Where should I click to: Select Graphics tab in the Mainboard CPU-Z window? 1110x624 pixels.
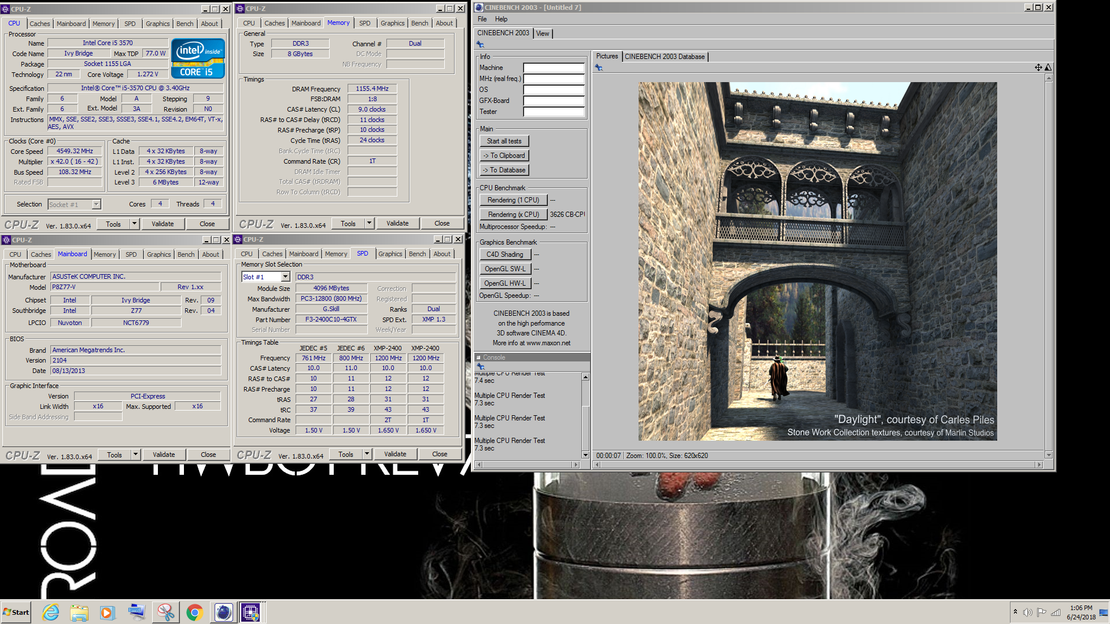(159, 254)
